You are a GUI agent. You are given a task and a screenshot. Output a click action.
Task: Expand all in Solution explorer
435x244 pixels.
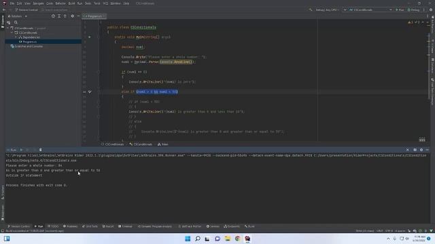click(59, 16)
